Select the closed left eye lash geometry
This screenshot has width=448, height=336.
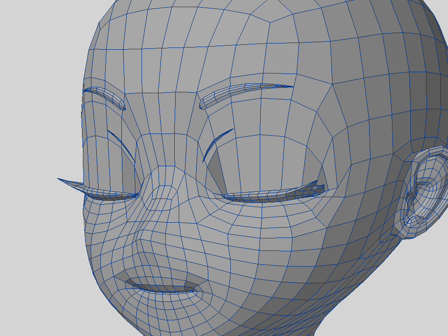[110, 194]
